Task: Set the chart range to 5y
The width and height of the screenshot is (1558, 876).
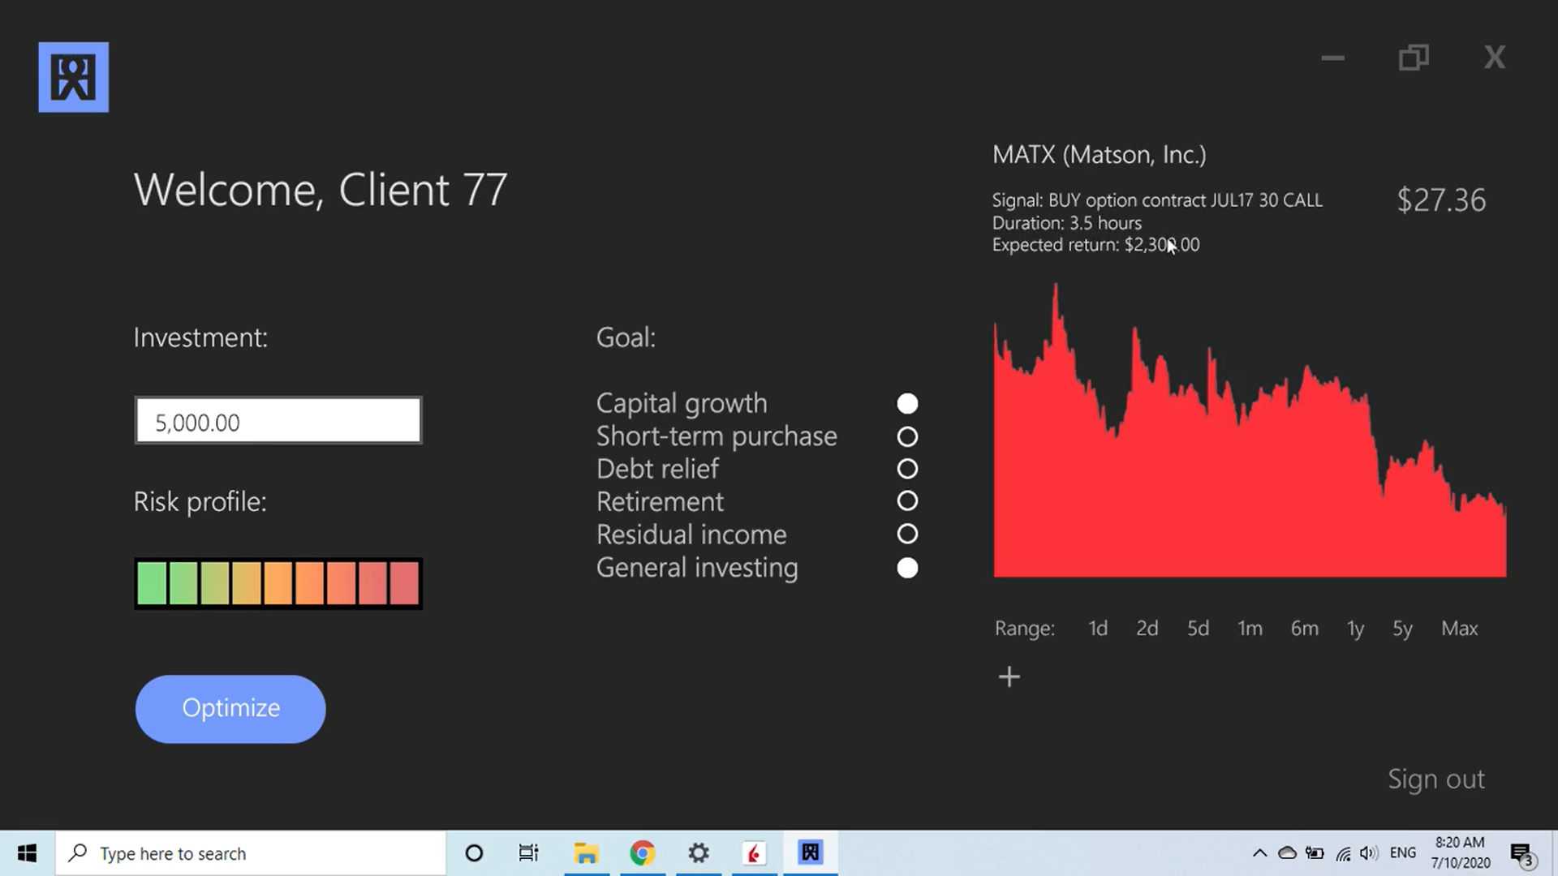Action: coord(1402,629)
